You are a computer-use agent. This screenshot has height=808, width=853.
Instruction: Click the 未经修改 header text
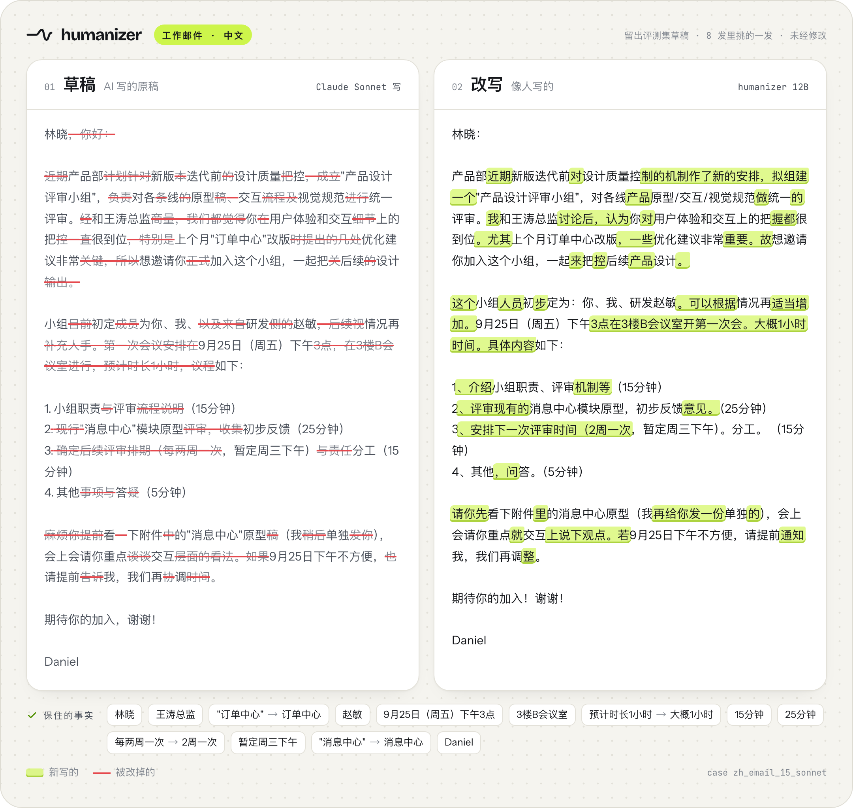click(808, 35)
